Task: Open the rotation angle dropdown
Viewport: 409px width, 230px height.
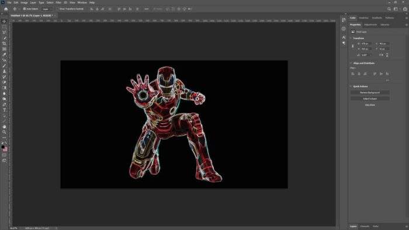Action: tap(370, 55)
